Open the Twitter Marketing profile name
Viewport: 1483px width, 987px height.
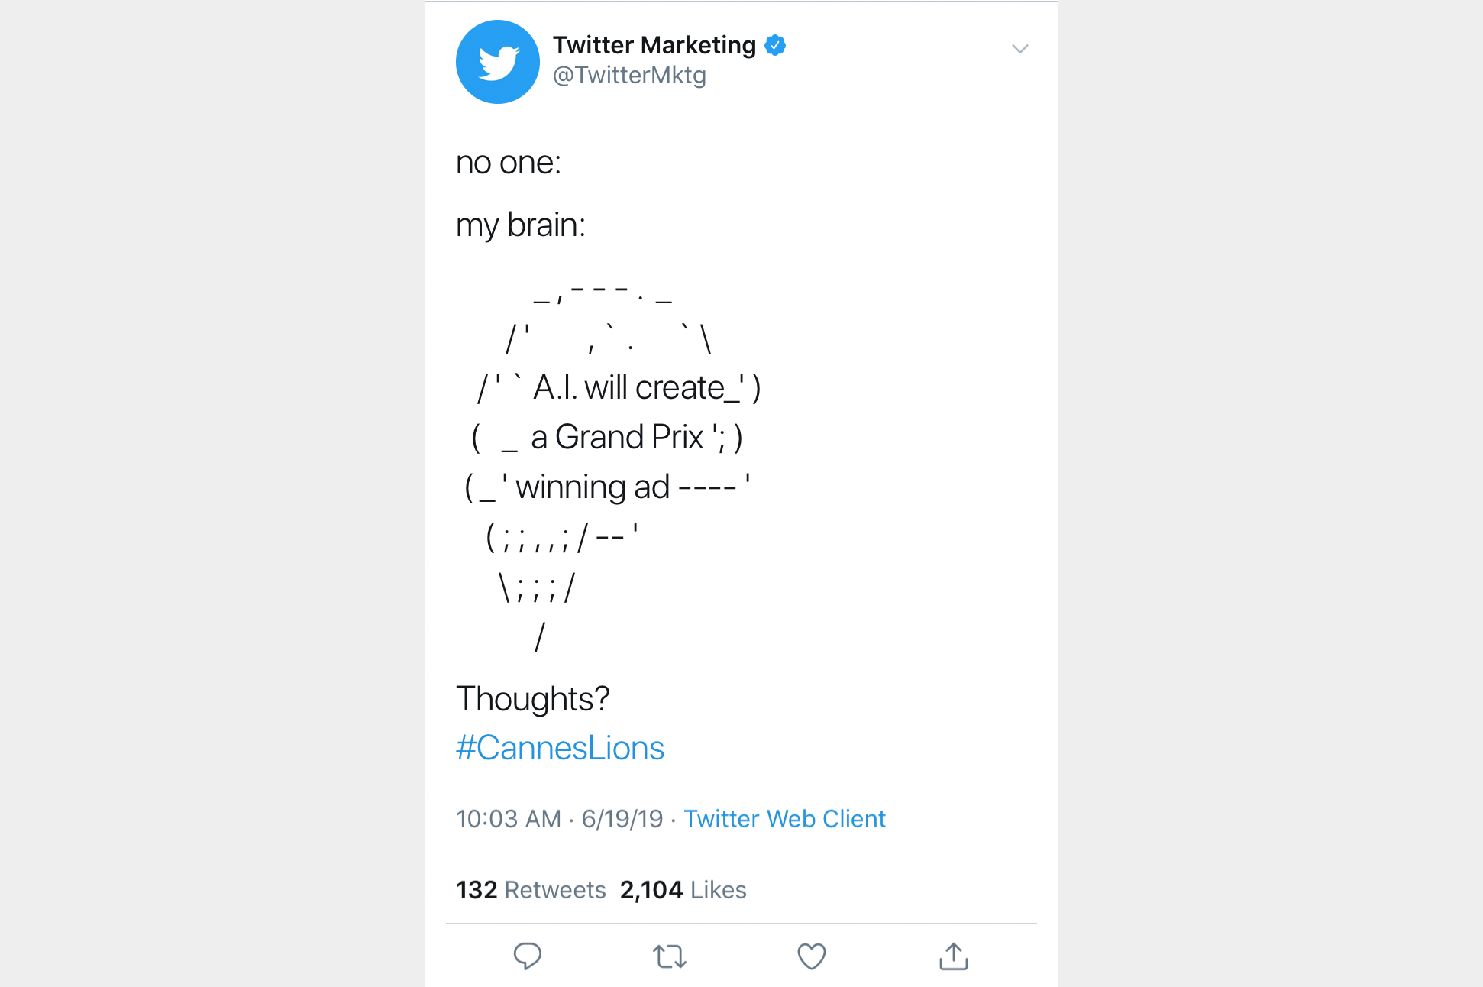click(654, 46)
